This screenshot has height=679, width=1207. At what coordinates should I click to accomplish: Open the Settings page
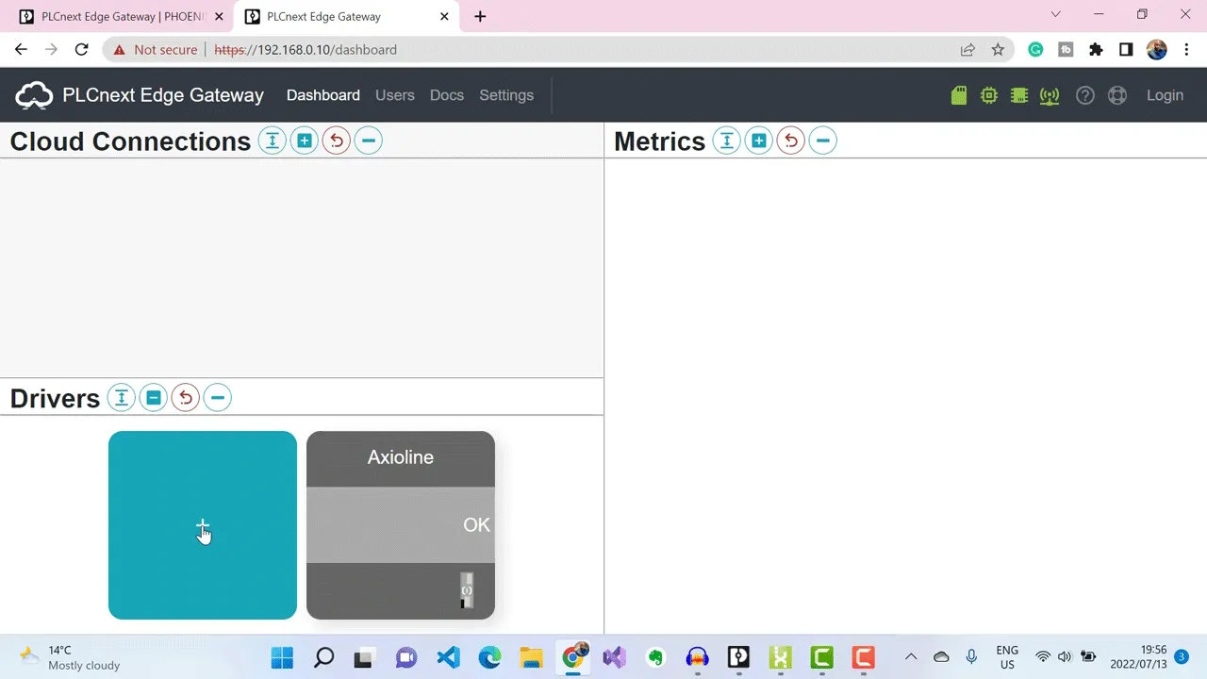tap(506, 95)
